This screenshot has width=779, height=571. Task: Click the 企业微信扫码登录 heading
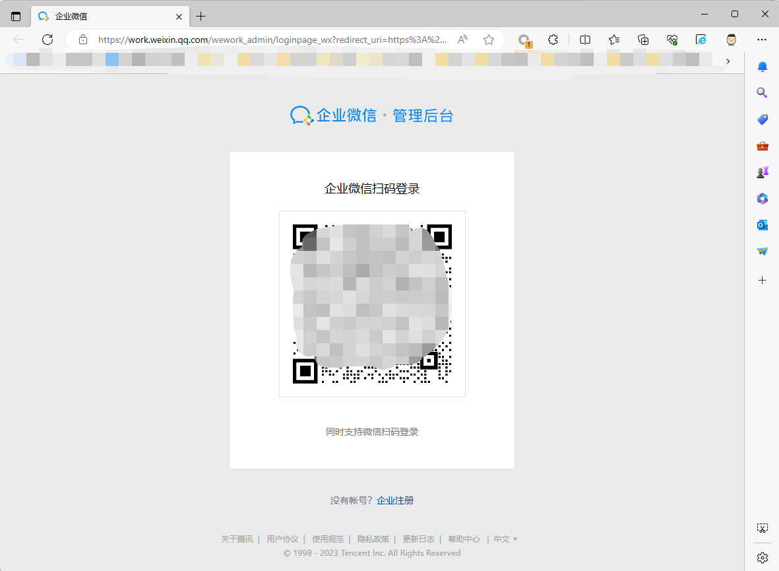[372, 189]
